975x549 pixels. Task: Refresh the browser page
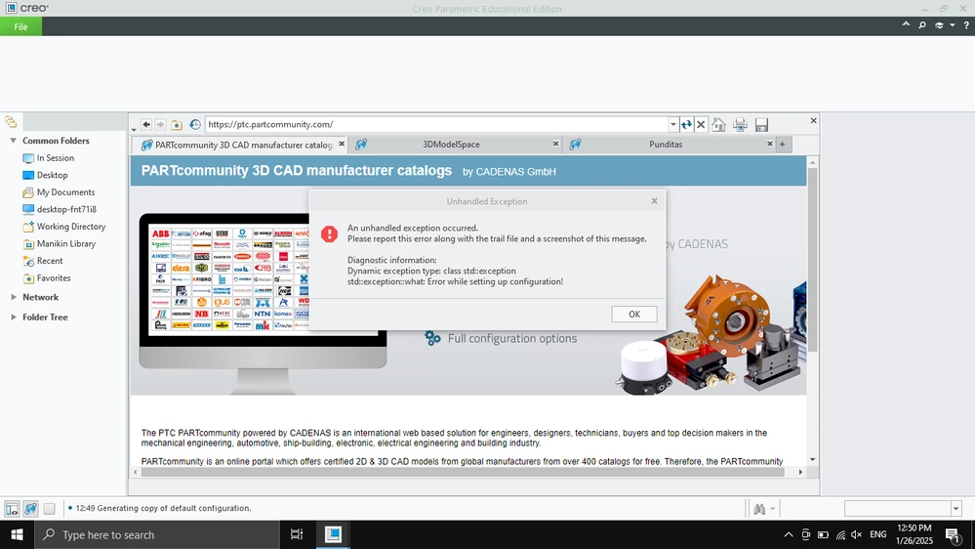tap(686, 124)
